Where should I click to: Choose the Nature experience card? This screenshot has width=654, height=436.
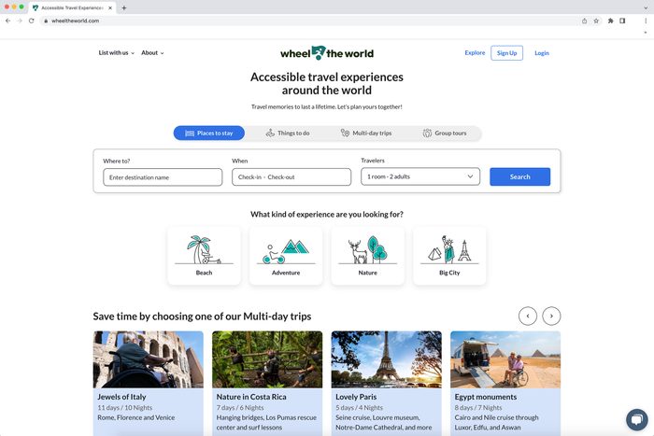pyautogui.click(x=367, y=256)
